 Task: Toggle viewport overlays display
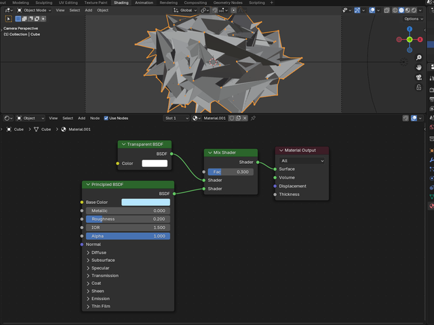(x=372, y=10)
